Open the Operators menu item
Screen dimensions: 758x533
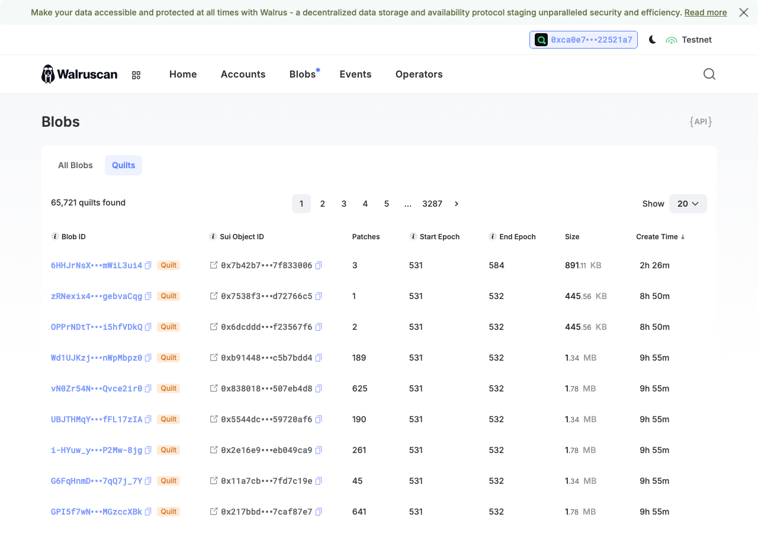pos(419,74)
